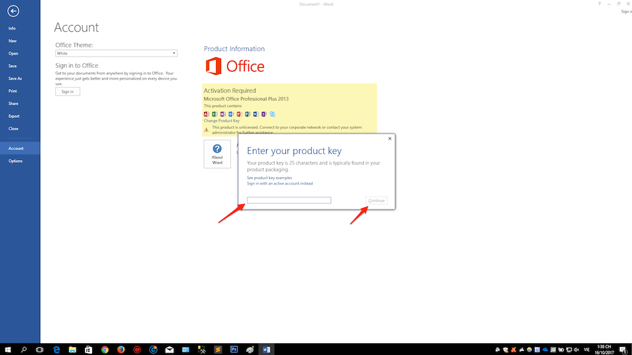The image size is (632, 355).
Task: Choose Save in the sidebar
Action: click(x=13, y=66)
